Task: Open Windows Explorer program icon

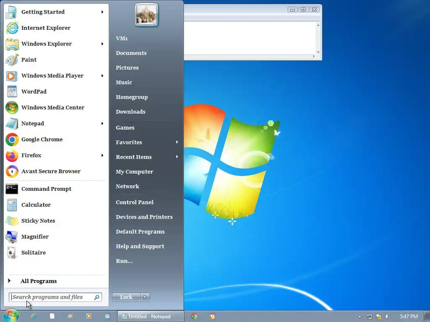Action: 12,44
